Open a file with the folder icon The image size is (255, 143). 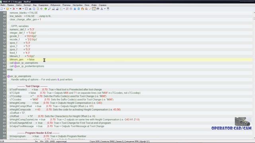point(8,9)
